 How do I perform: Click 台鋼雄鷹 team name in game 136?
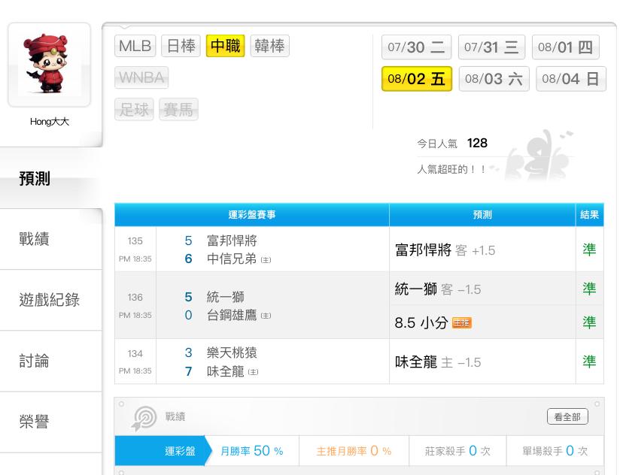click(232, 315)
